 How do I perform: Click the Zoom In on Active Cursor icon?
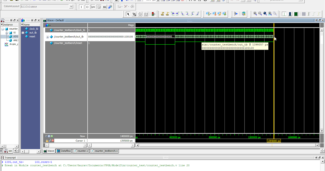[x=270, y=14]
